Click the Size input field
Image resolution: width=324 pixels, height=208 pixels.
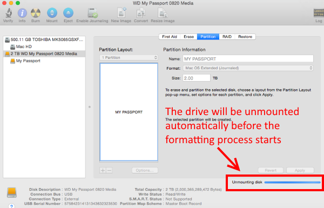pyautogui.click(x=197, y=78)
